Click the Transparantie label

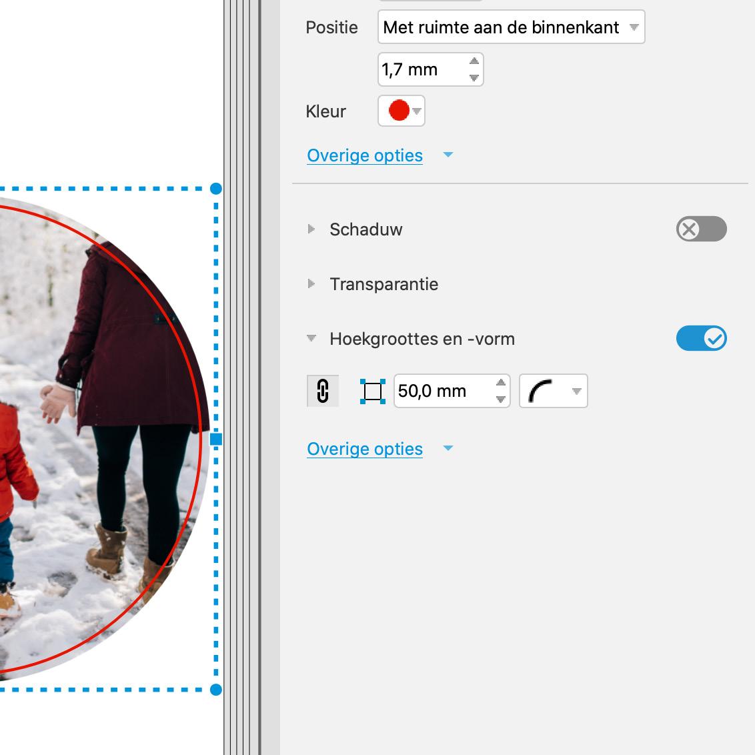[384, 284]
